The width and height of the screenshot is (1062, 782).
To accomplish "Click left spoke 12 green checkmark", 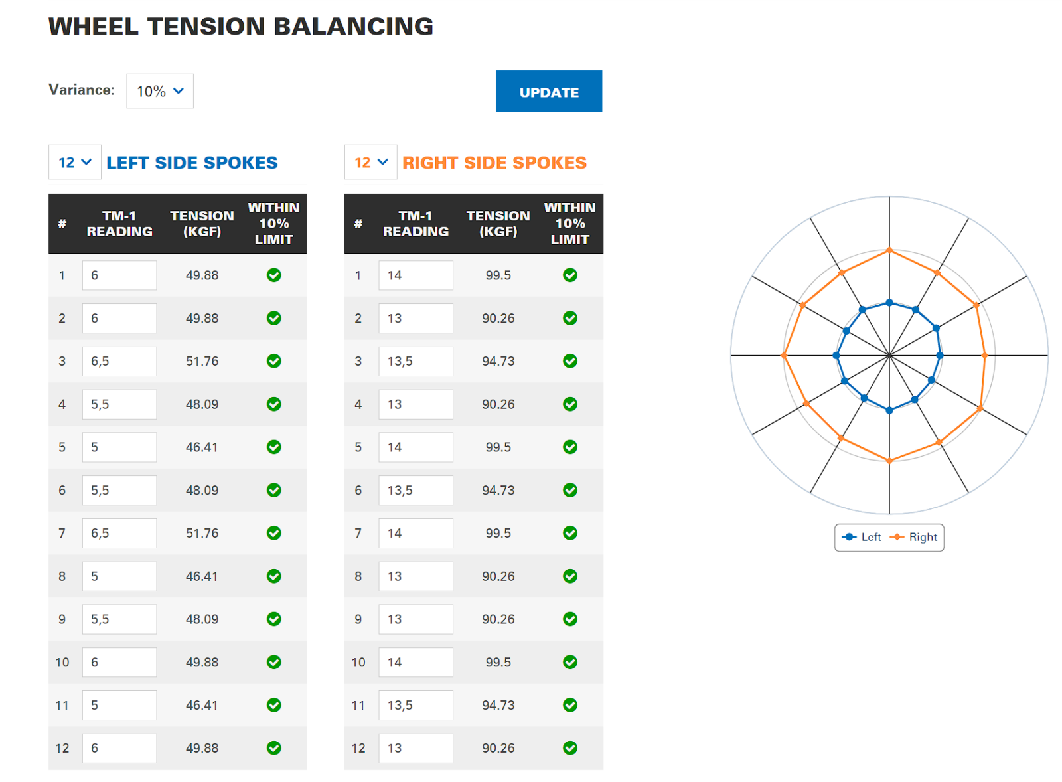I will 273,748.
